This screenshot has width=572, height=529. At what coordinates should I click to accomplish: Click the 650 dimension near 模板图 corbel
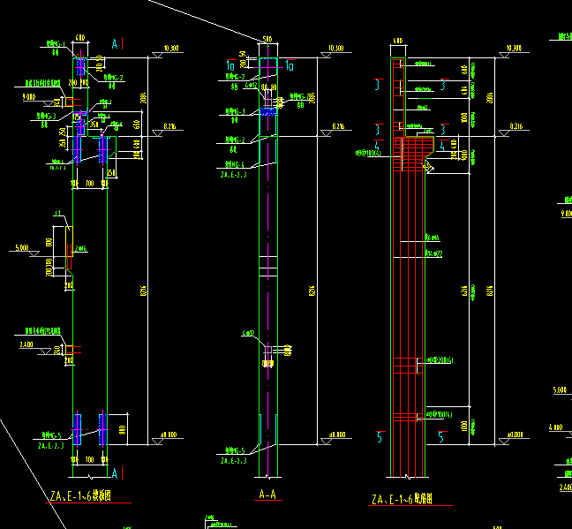pyautogui.click(x=137, y=125)
